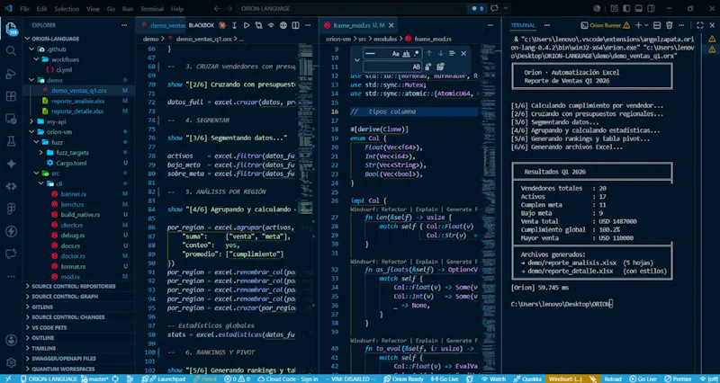The width and height of the screenshot is (720, 383).
Task: Click the Kill Terminal trash icon
Action: 669,26
